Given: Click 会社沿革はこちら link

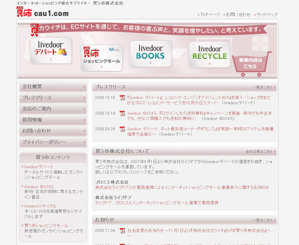Looking at the screenshot, I should click(x=261, y=152).
